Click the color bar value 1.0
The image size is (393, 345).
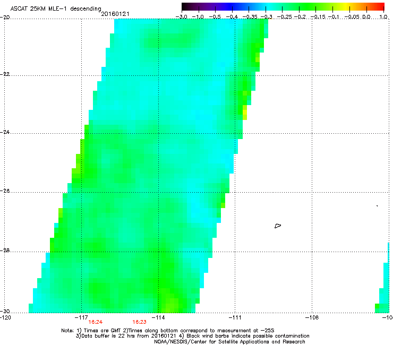(383, 17)
